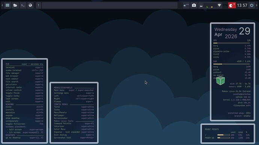This screenshot has width=259, height=145.
Task: Click the 'pipewire-pulse' process row
Action: (232, 51)
